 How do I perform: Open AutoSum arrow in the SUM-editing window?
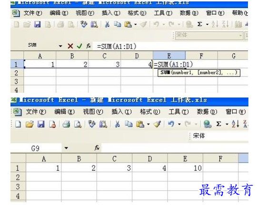(x=208, y=25)
